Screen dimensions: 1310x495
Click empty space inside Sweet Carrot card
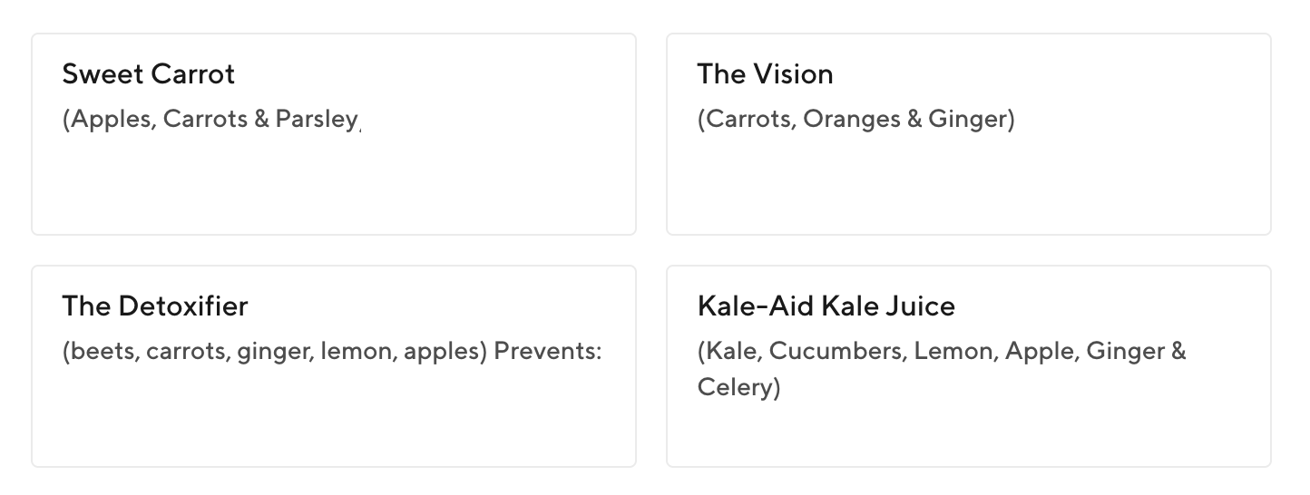click(334, 186)
